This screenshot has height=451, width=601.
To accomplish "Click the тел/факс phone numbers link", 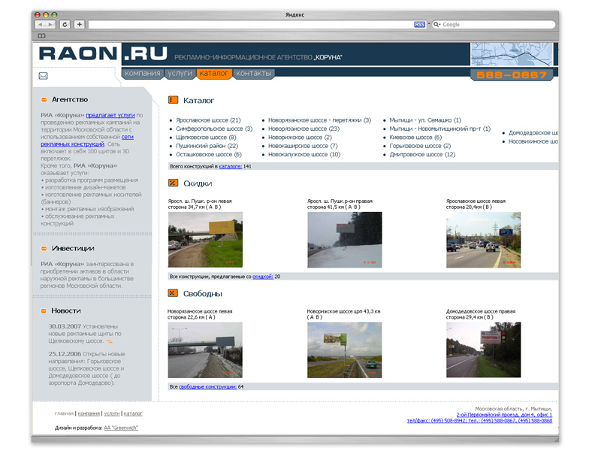I will 479,421.
